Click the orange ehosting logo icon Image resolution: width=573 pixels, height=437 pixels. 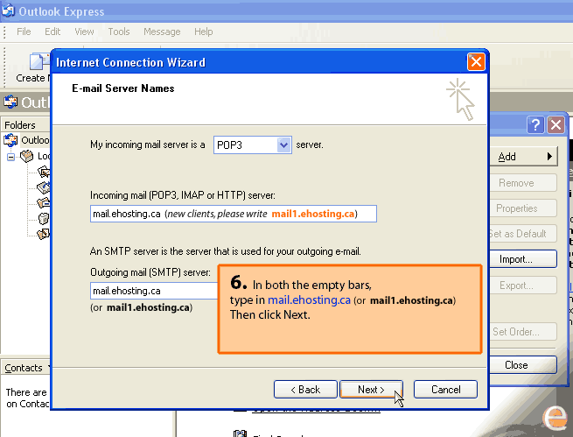(x=555, y=417)
